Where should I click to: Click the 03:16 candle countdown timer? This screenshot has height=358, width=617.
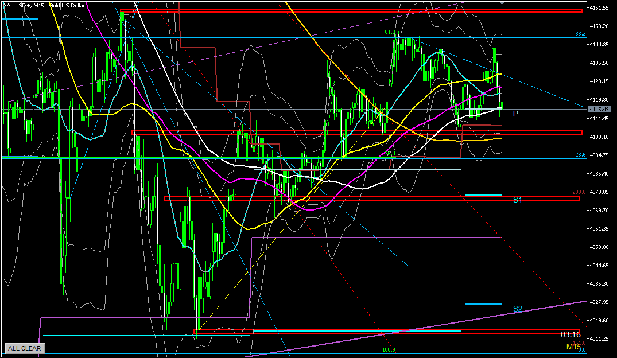coord(571,334)
